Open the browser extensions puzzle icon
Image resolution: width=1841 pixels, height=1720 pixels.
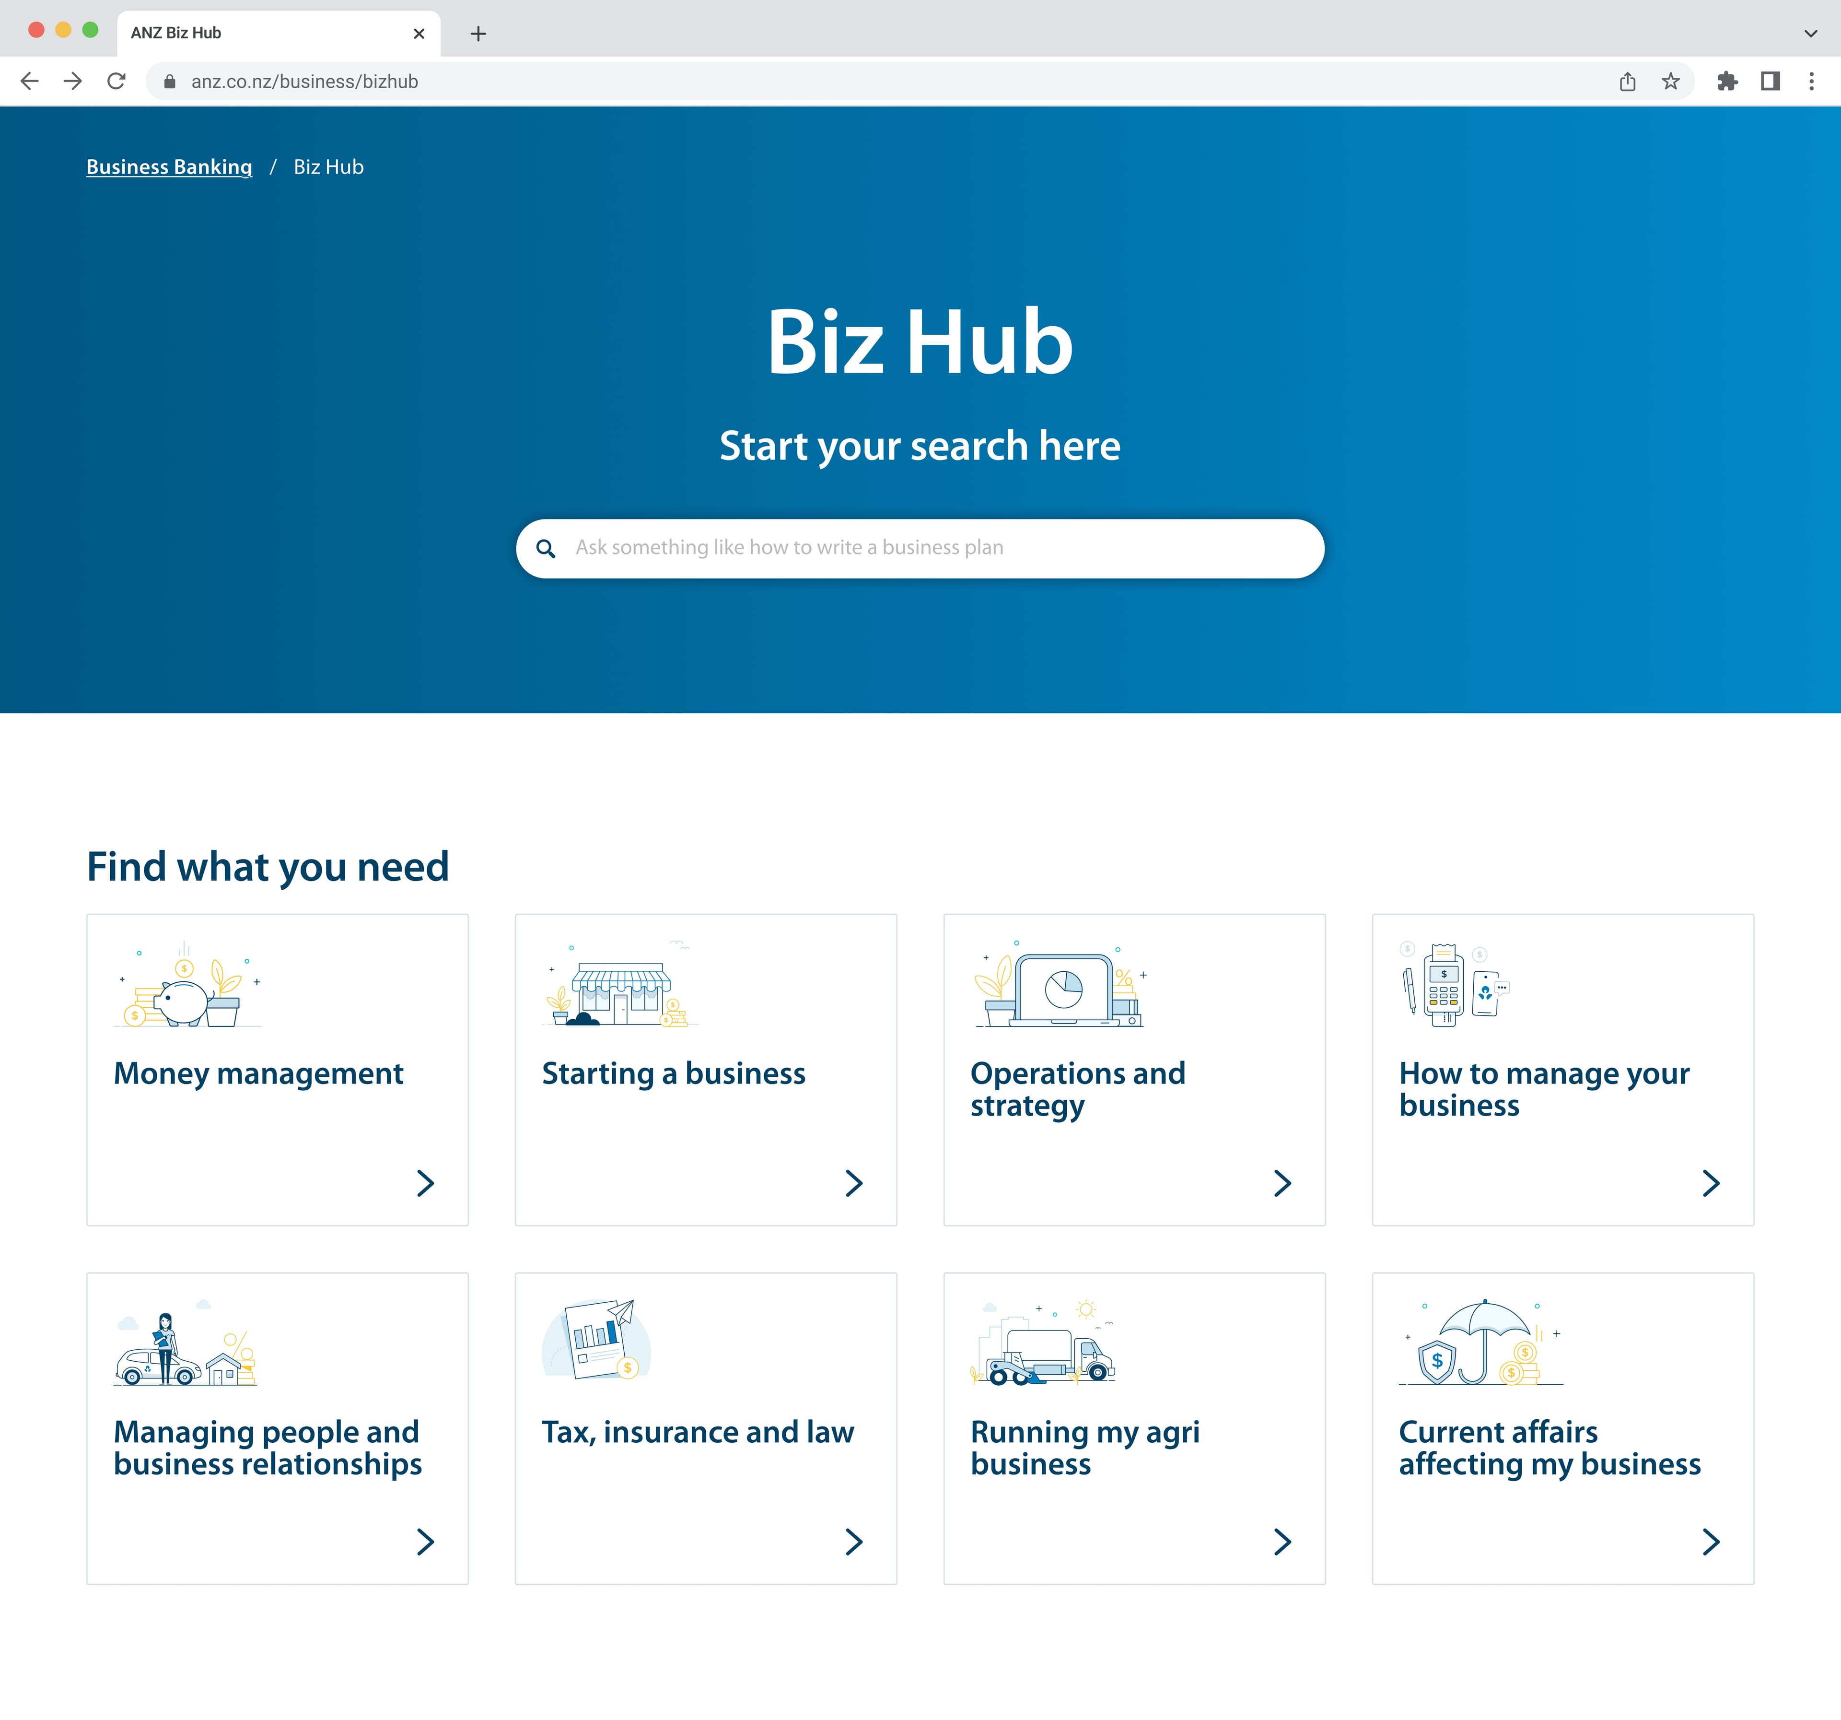pos(1727,82)
